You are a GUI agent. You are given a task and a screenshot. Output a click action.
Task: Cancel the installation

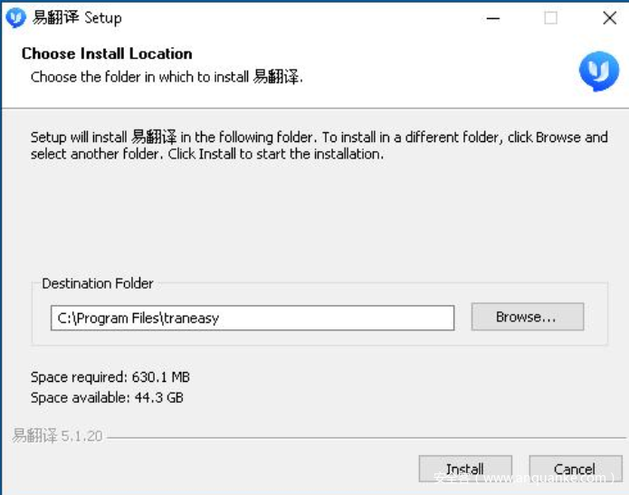(575, 469)
